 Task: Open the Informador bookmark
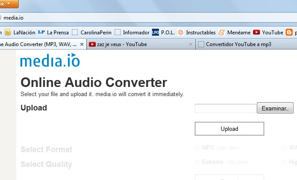132,33
